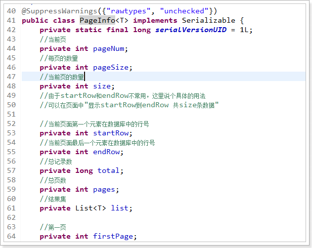The image size is (312, 248).
Task: Click the endRow field declaration
Action: [106, 152]
